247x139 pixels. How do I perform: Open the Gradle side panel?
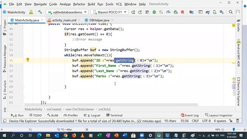point(239,25)
